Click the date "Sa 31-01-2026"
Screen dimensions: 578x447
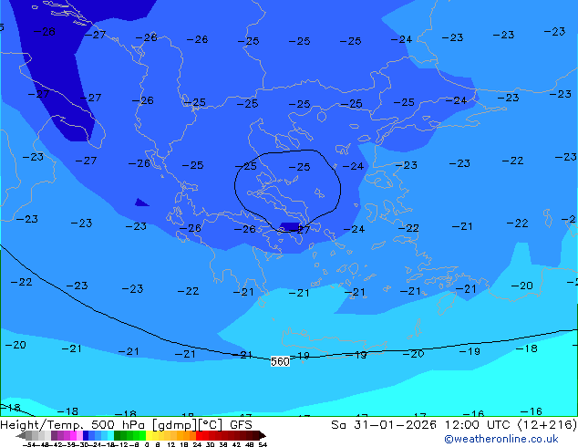384,425
